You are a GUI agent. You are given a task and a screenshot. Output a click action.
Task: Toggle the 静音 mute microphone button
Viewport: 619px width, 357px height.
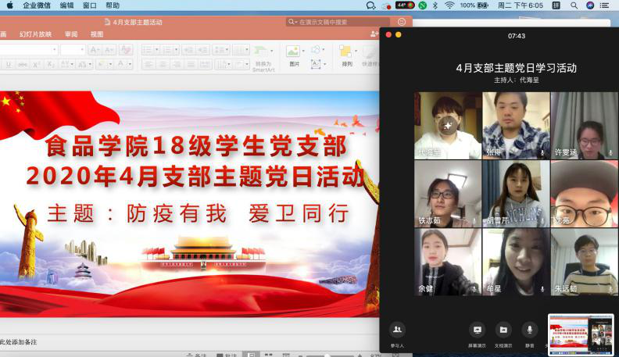coord(529,331)
